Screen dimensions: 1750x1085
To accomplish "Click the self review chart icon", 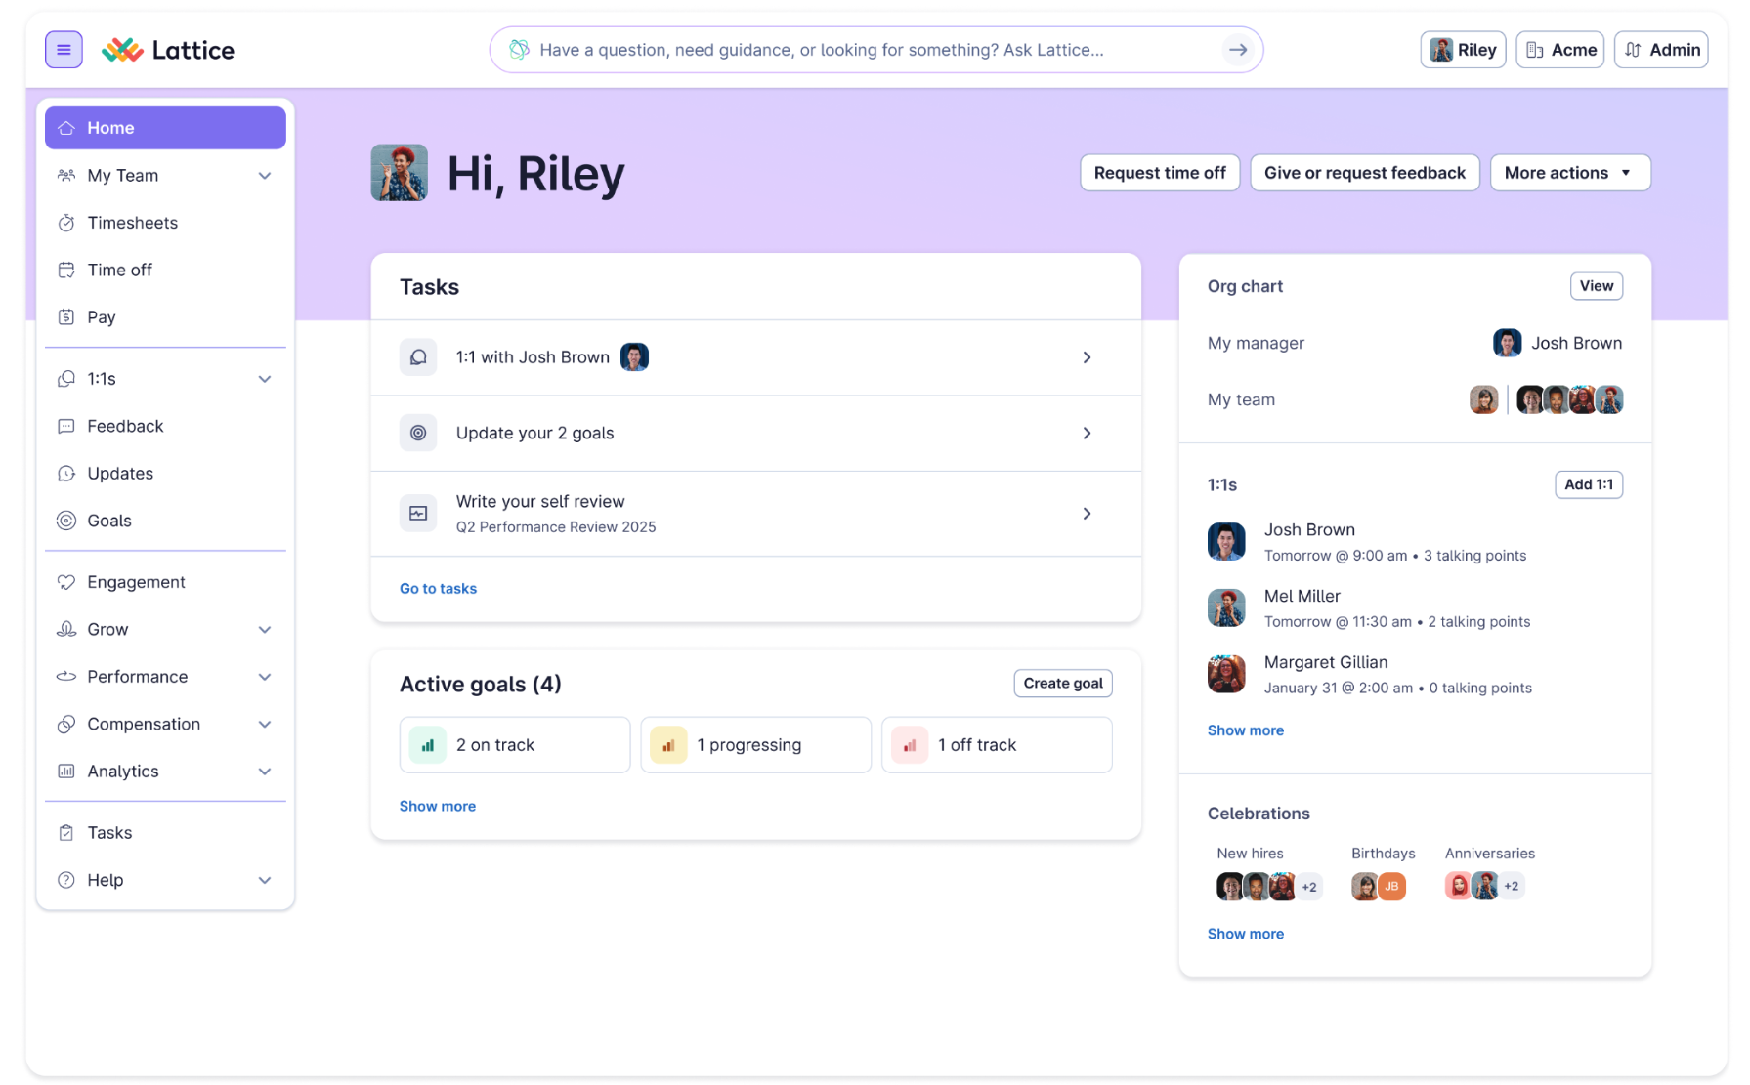I will point(418,513).
